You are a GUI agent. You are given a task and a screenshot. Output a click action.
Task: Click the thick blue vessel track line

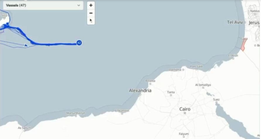pyautogui.click(x=55, y=44)
